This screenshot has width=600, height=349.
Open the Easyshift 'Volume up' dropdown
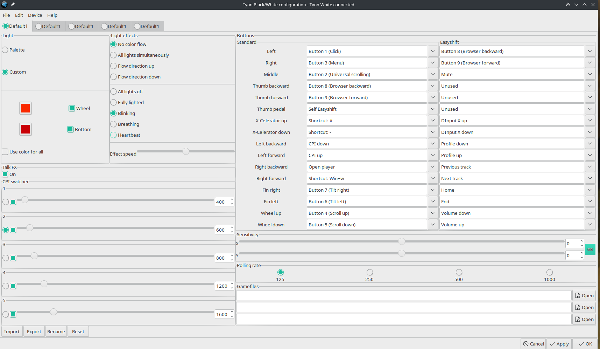point(590,225)
